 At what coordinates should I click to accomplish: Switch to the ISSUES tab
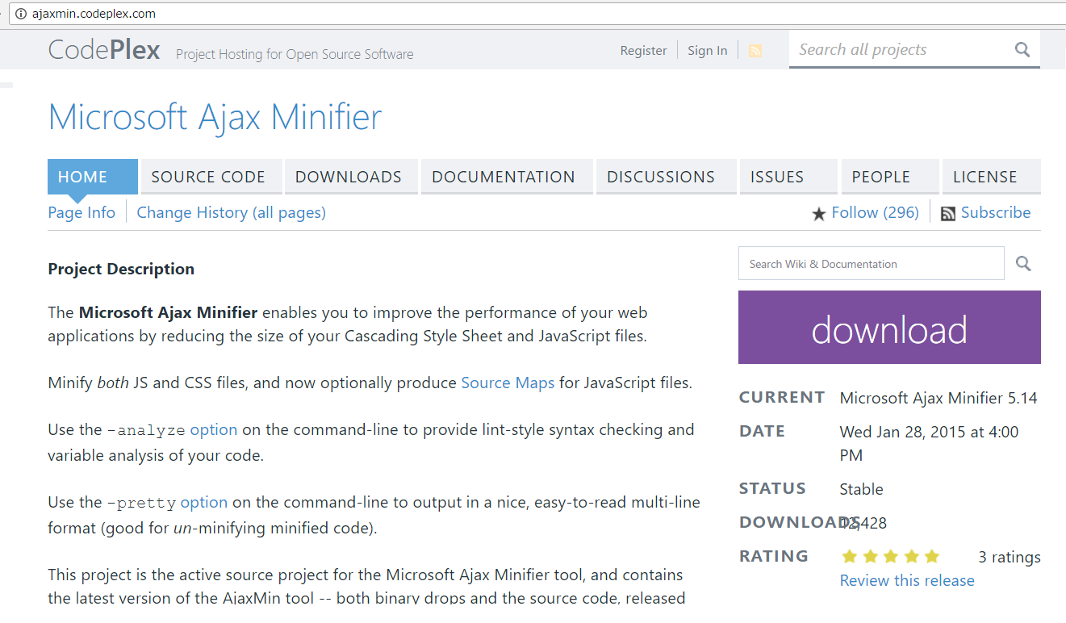[788, 177]
